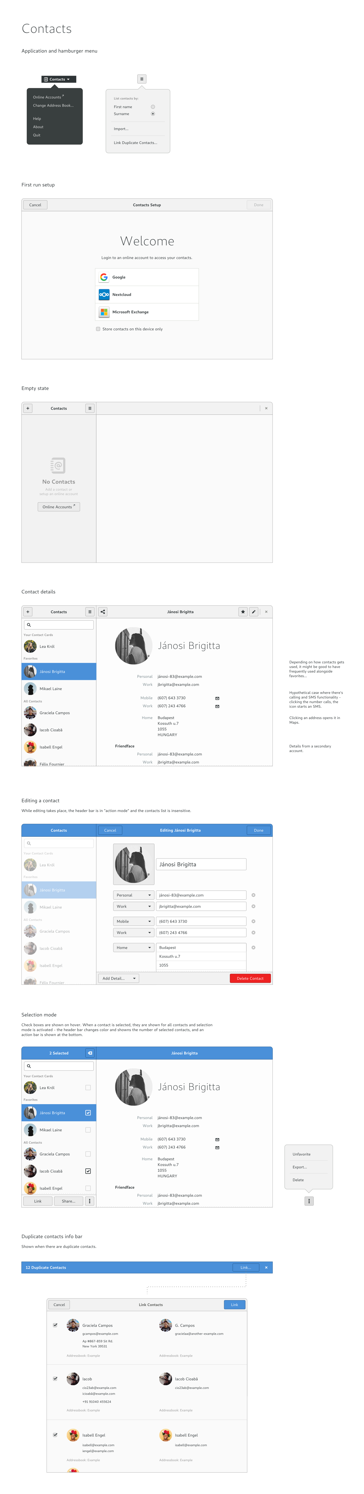Click Link... on the duplicate contacts bar
364x1494 pixels.
(x=246, y=1267)
